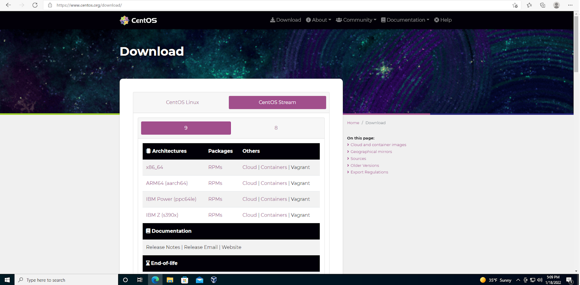Viewport: 580px width, 285px height.
Task: Open Microsoft Store from taskbar
Action: pos(185,280)
